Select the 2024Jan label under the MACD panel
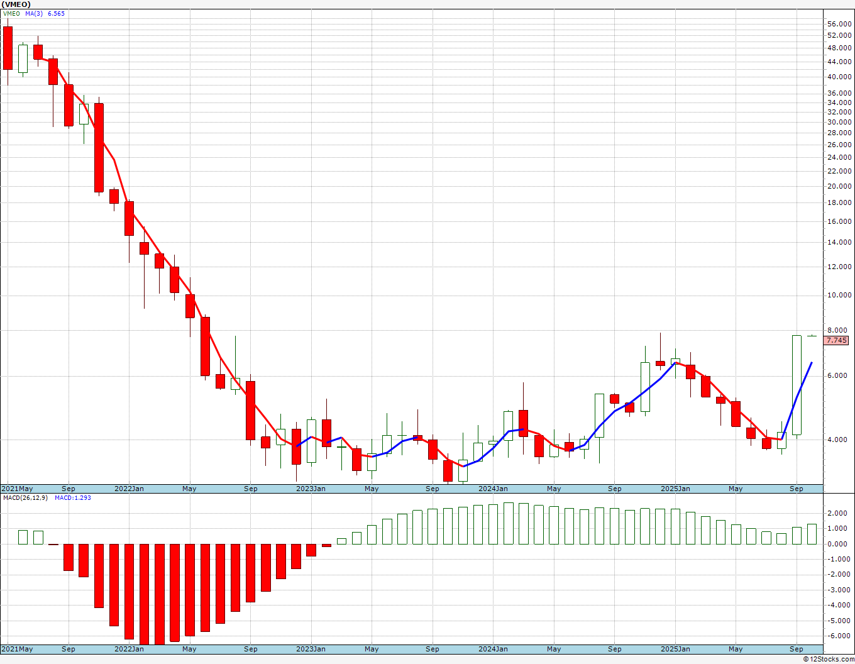The height and width of the screenshot is (664, 855). [x=494, y=649]
